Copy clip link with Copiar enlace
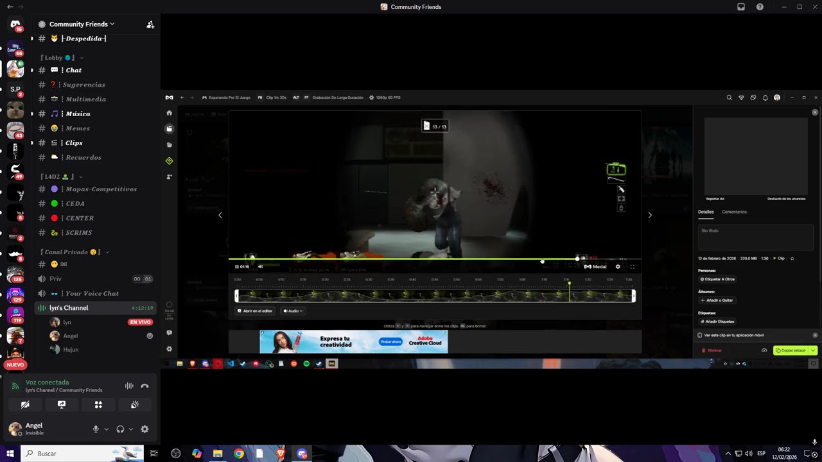The height and width of the screenshot is (462, 822). [x=791, y=350]
